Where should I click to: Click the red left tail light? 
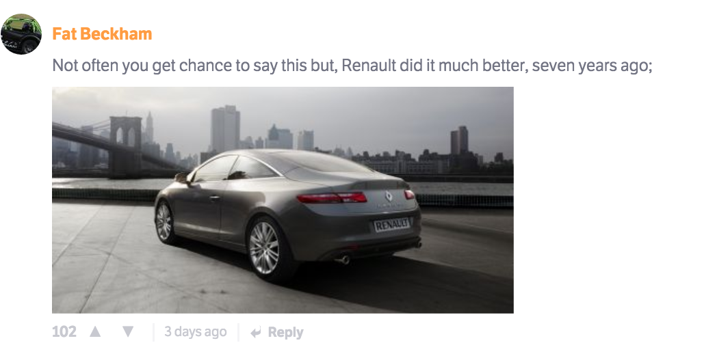coord(332,197)
